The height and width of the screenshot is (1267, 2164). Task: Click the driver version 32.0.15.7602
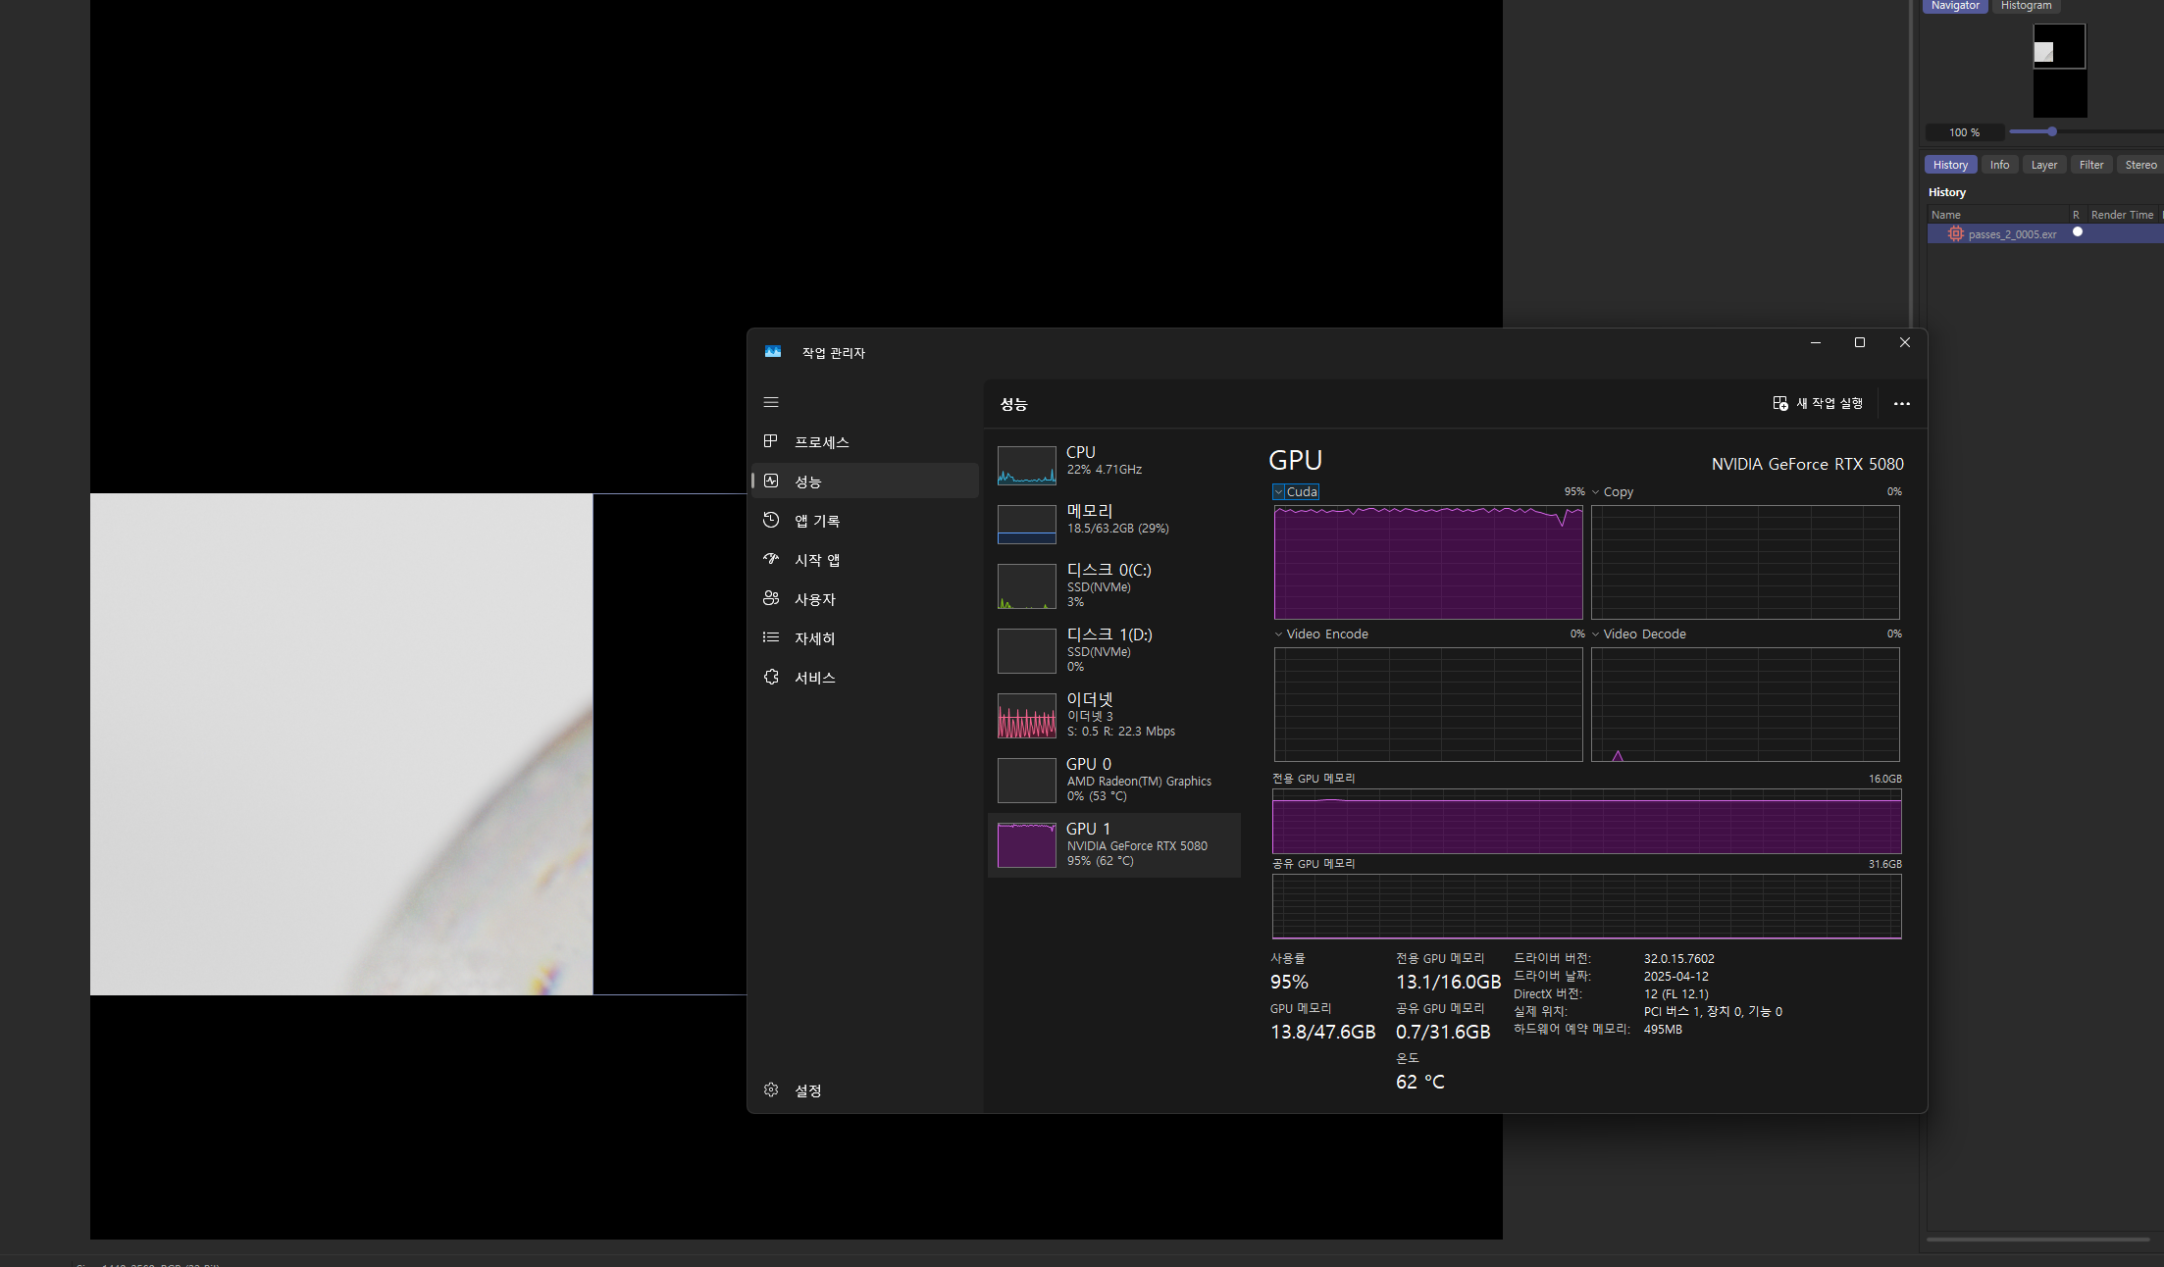tap(1678, 959)
